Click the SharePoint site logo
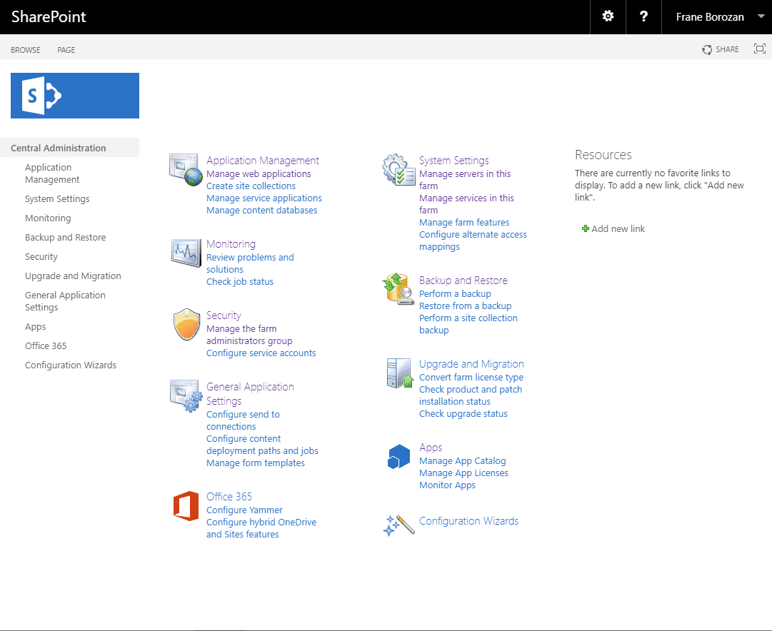The height and width of the screenshot is (631, 772). coord(75,96)
